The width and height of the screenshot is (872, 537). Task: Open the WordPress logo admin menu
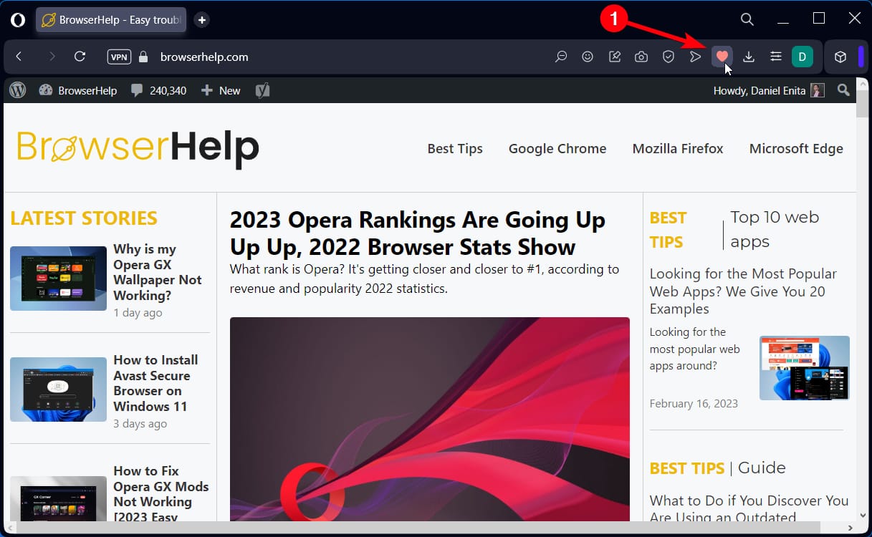pyautogui.click(x=18, y=90)
